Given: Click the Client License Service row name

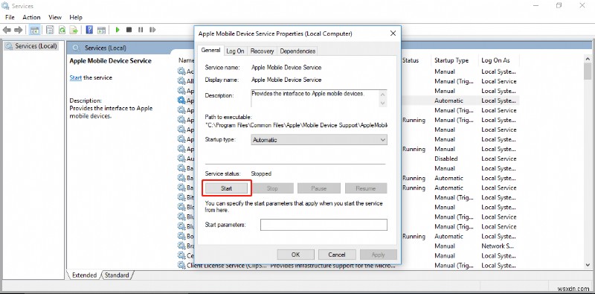Looking at the screenshot, I should (x=227, y=265).
